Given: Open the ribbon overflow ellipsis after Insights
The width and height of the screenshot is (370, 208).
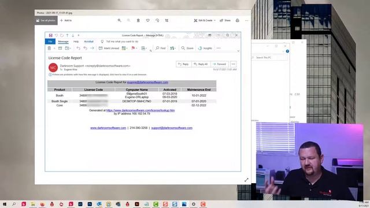Looking at the screenshot, I should (x=219, y=48).
